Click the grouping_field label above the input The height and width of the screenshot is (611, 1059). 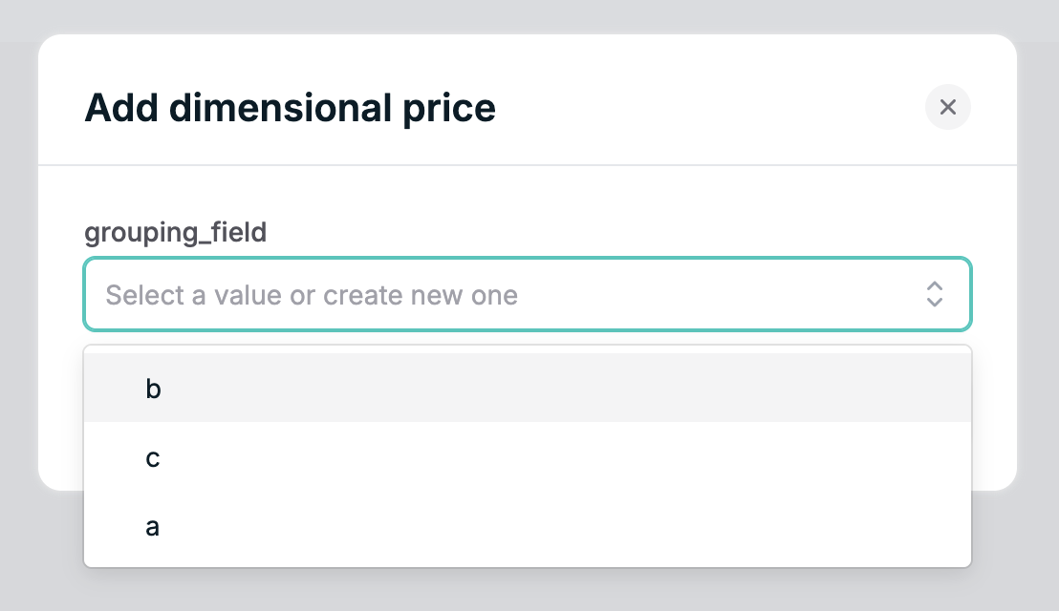(175, 232)
